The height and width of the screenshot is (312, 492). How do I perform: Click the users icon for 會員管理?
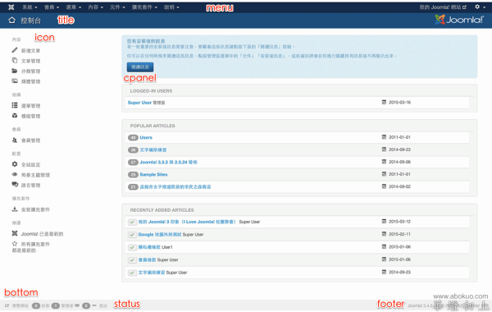click(15, 140)
